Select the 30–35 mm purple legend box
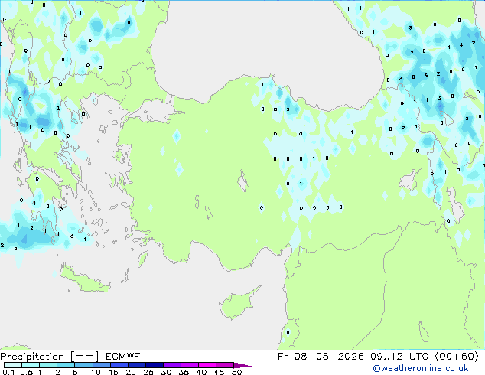The image size is (485, 375). (171, 365)
